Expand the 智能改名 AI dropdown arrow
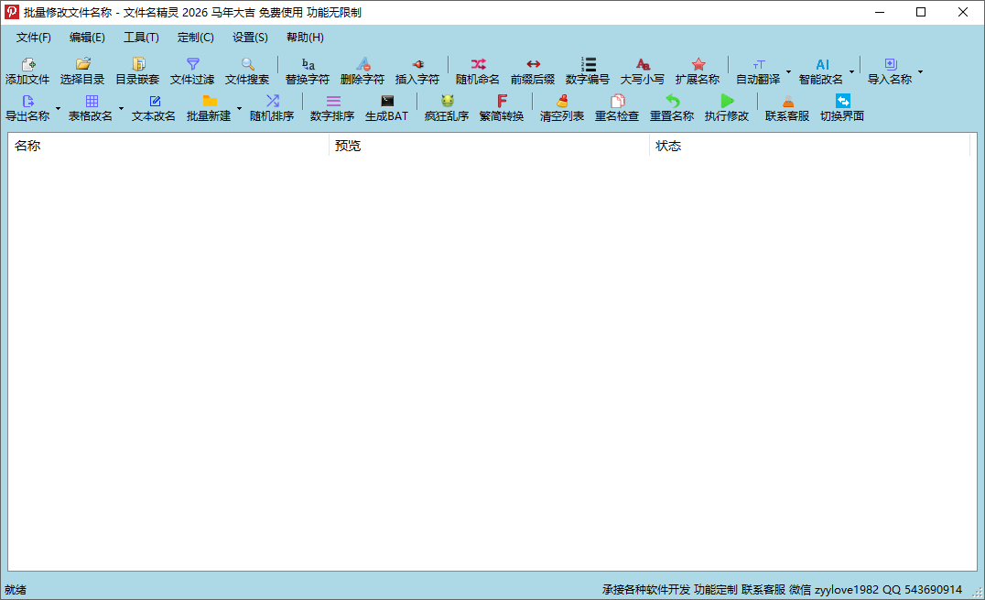The height and width of the screenshot is (600, 985). click(852, 71)
